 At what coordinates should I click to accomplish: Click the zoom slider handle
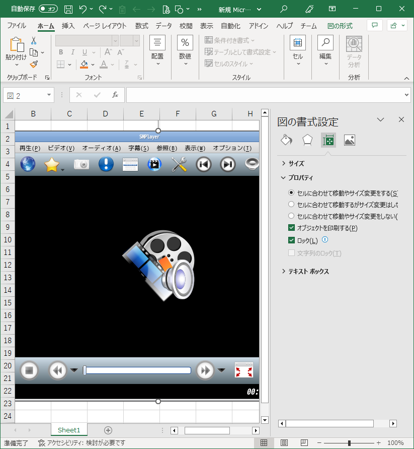349,443
